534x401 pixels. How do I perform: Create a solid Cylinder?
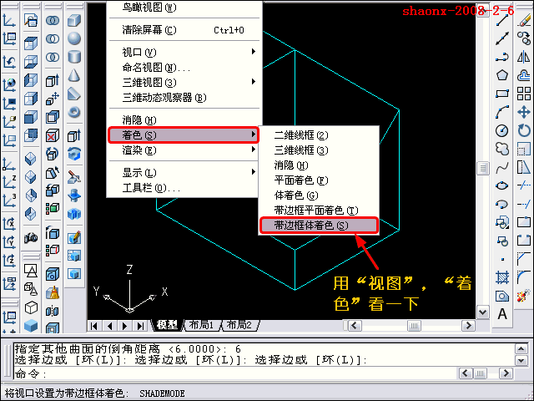coord(74,57)
